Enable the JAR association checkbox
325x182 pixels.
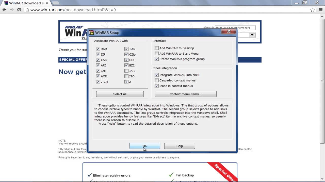126,71
